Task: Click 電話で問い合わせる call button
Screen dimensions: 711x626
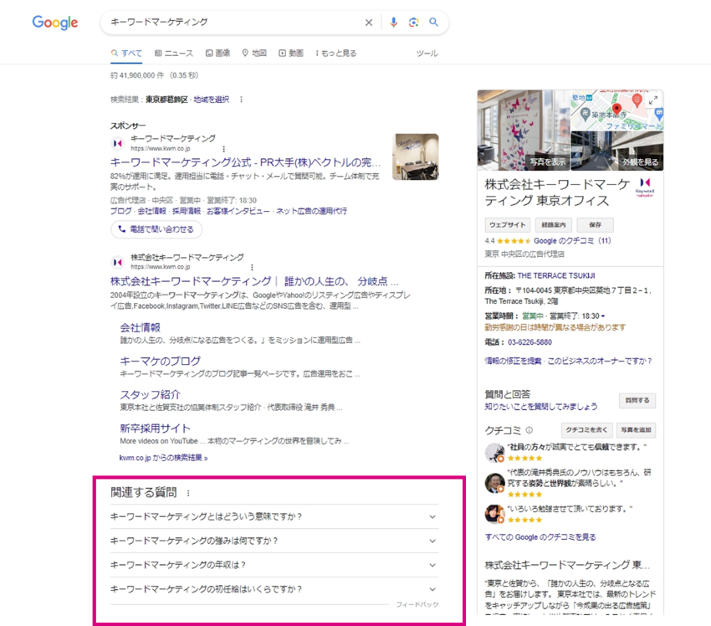Action: tap(156, 229)
